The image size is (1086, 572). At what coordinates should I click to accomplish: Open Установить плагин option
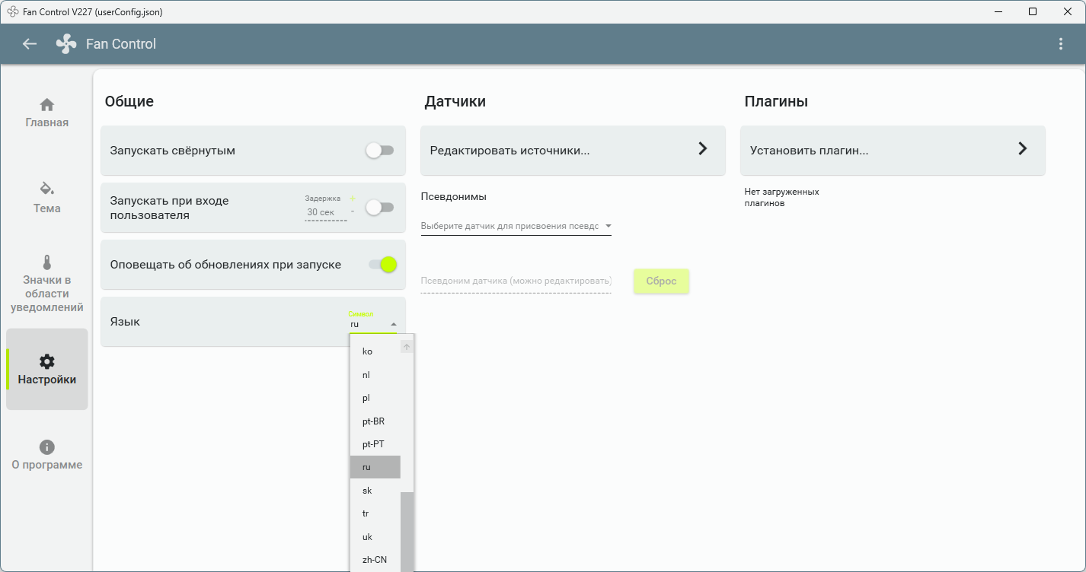pos(893,151)
